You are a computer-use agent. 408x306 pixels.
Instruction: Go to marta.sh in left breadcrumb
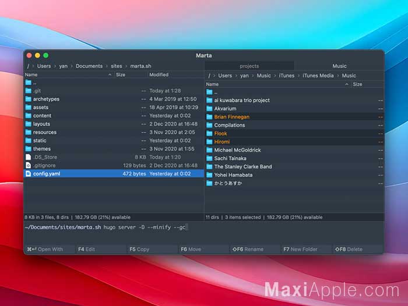140,66
